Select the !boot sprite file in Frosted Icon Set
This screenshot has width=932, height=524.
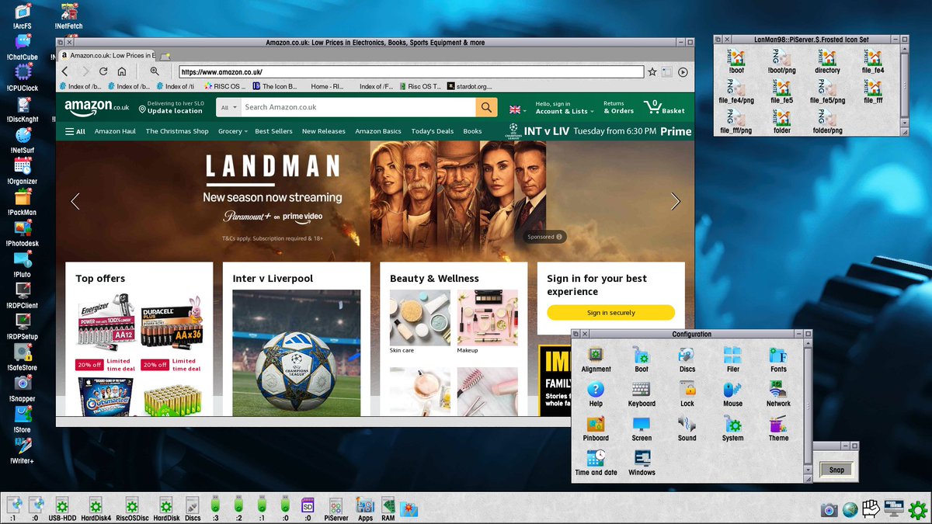coord(736,61)
